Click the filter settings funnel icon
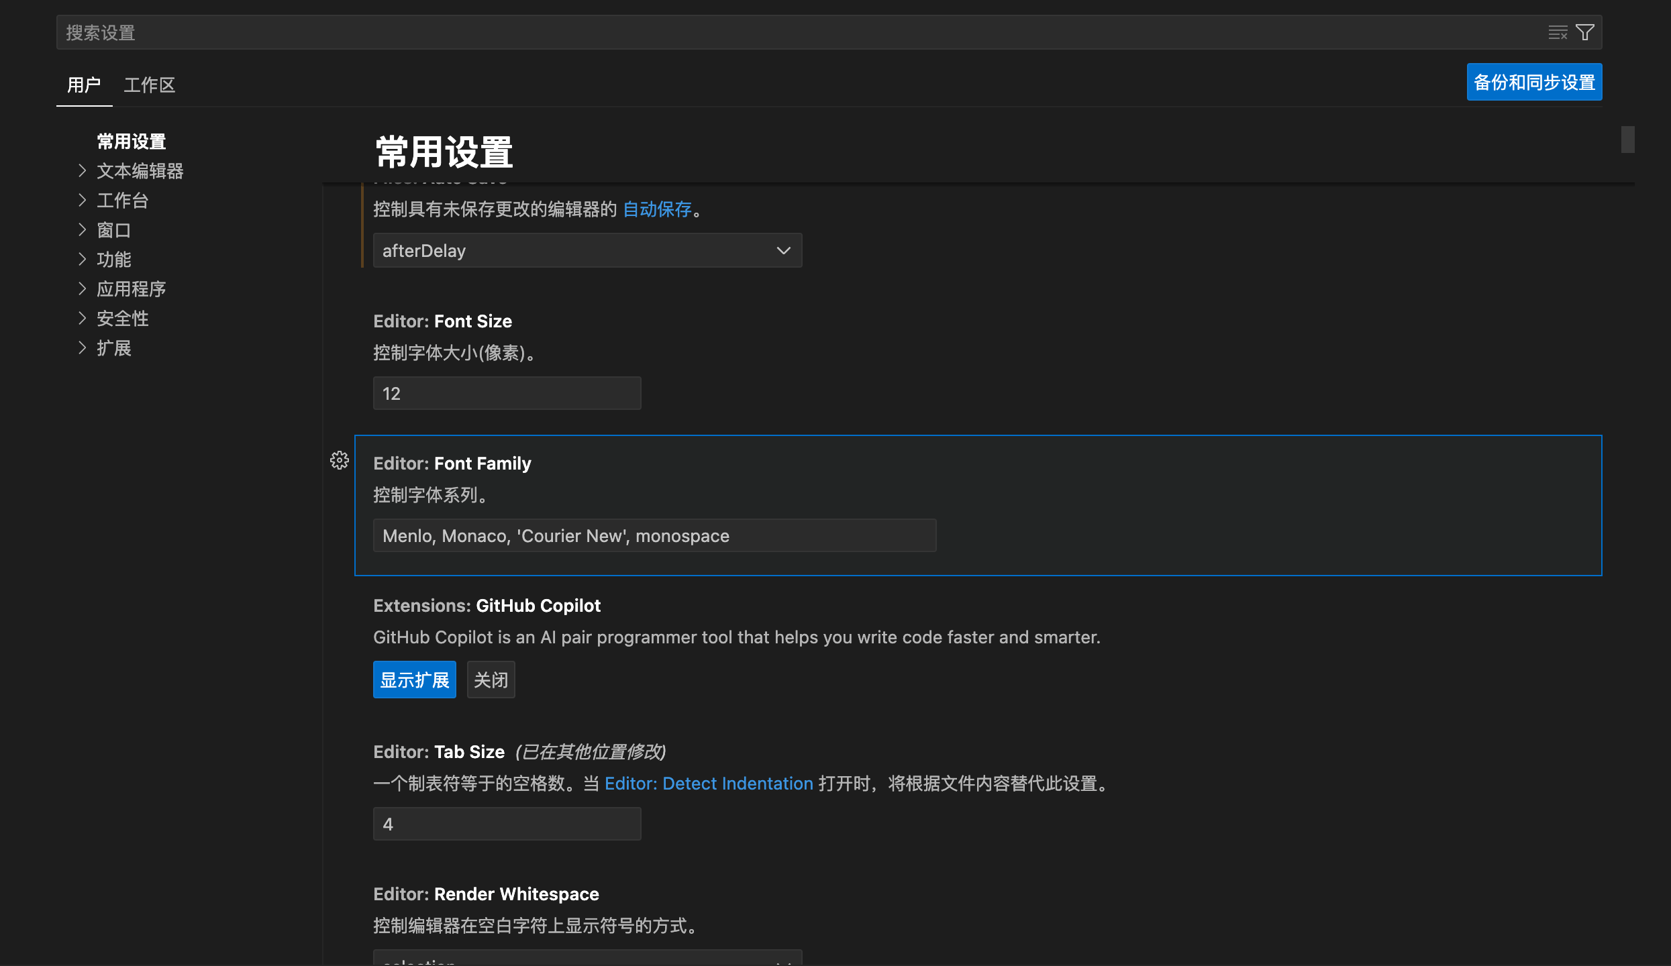This screenshot has height=966, width=1671. (x=1585, y=32)
